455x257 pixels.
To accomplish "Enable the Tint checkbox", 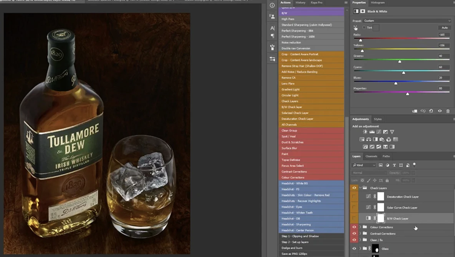I will (364, 28).
